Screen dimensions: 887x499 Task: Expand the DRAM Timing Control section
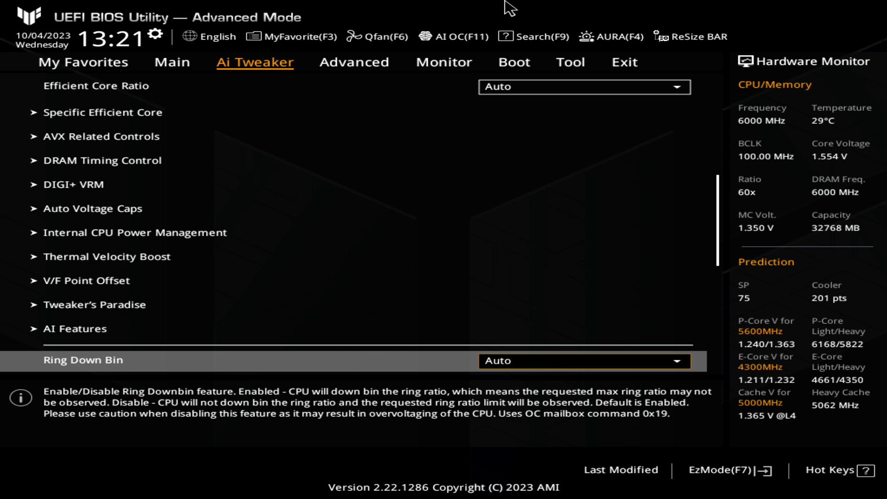[103, 160]
